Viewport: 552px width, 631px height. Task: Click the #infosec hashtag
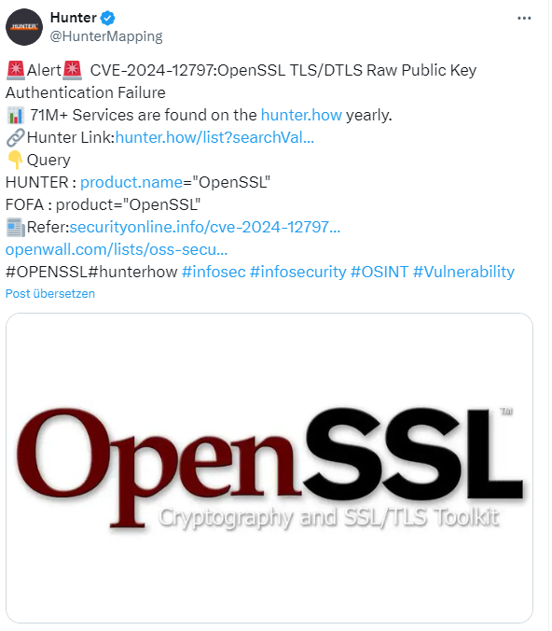(214, 272)
